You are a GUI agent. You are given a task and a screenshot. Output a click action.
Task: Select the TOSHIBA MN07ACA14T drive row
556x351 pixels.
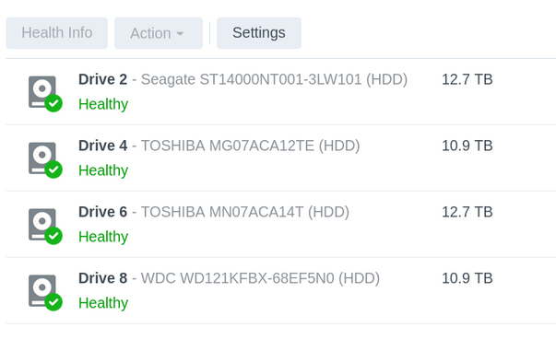click(x=281, y=224)
